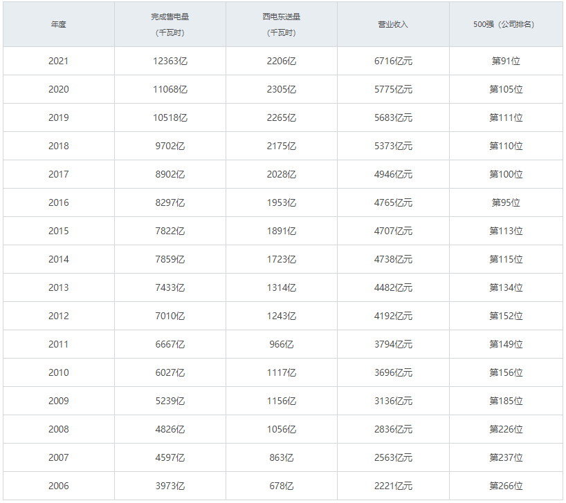Image resolution: width=566 pixels, height=503 pixels.
Task: Select the 4765亿元 cell
Action: point(393,202)
